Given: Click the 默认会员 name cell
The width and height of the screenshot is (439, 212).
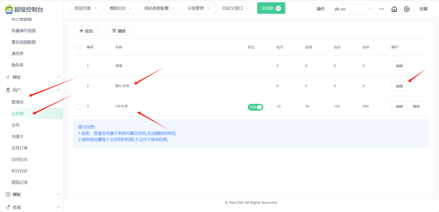Looking at the screenshot, I should [x=122, y=86].
